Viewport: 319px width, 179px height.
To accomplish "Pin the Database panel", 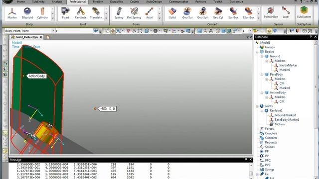I will click(x=311, y=37).
